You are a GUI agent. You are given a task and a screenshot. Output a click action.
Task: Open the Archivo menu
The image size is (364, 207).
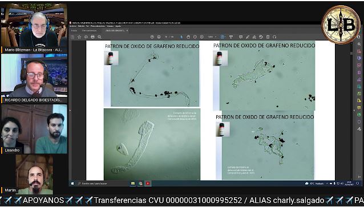[74, 26]
